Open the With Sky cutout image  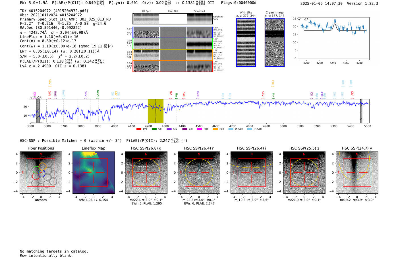[246, 42]
